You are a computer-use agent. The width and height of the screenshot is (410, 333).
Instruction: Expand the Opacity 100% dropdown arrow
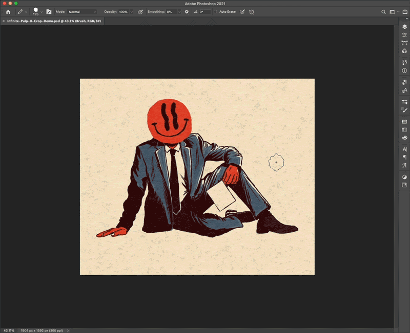(132, 12)
